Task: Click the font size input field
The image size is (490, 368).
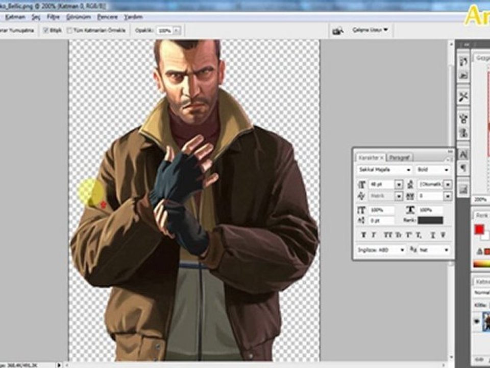Action: [x=381, y=185]
